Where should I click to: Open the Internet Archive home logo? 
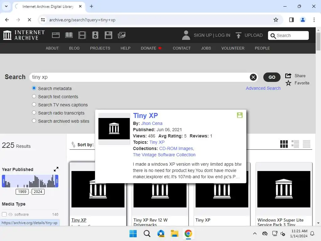[24, 35]
